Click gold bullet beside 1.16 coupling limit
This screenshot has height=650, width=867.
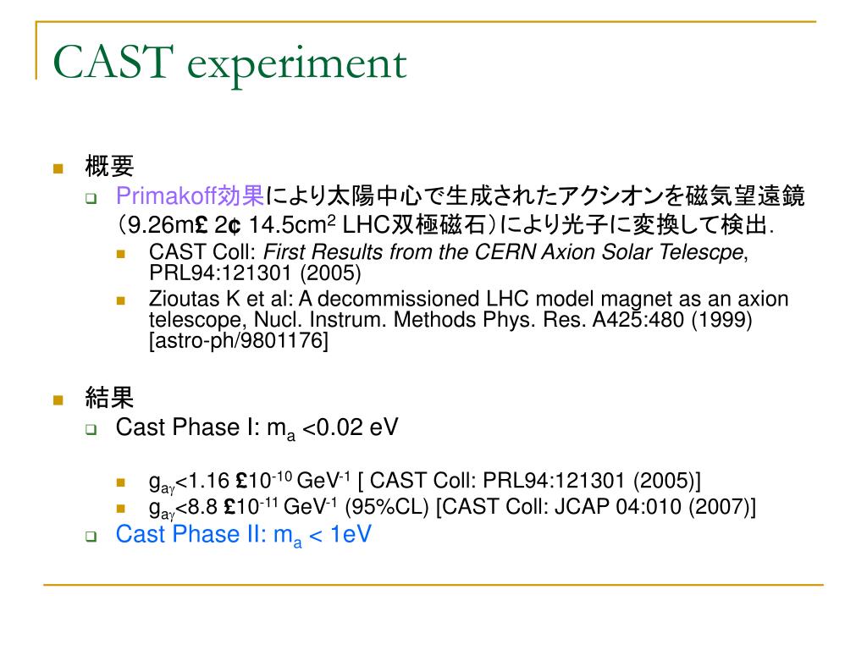coord(121,482)
